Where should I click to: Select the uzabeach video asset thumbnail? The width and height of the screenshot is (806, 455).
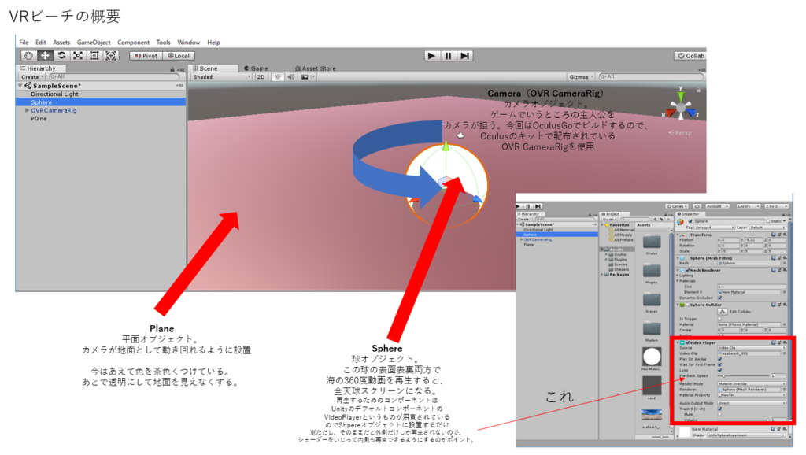652,414
